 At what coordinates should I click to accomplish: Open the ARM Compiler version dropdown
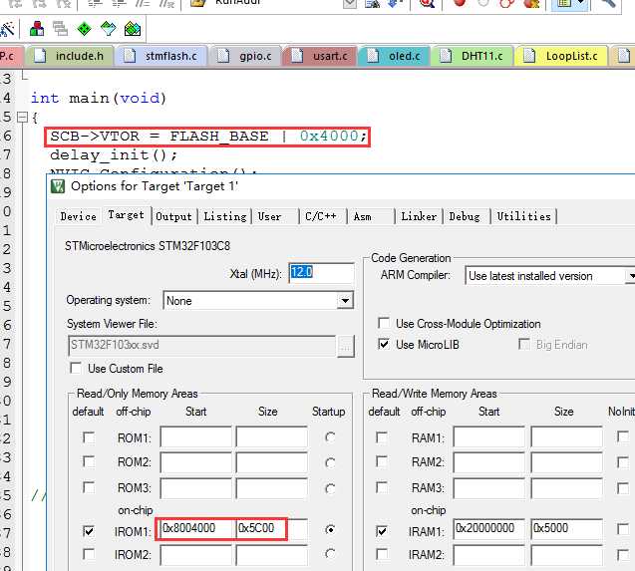[x=630, y=276]
